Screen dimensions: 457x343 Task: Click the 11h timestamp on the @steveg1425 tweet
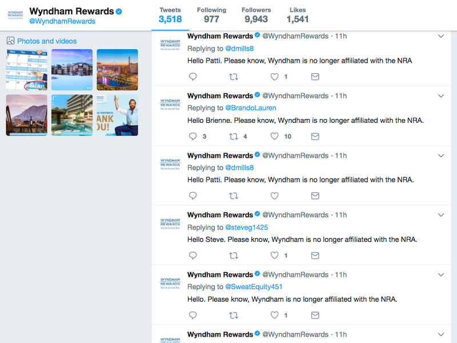click(340, 215)
